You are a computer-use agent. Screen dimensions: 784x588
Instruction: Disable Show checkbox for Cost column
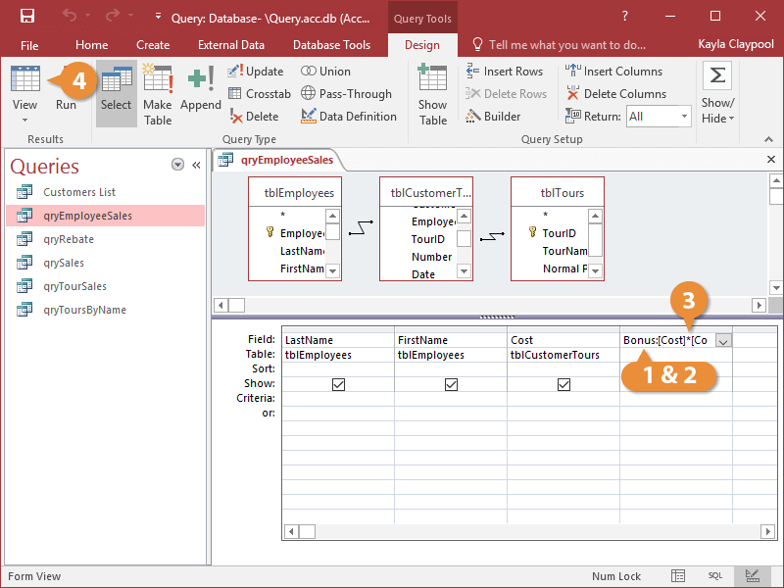[x=563, y=385]
